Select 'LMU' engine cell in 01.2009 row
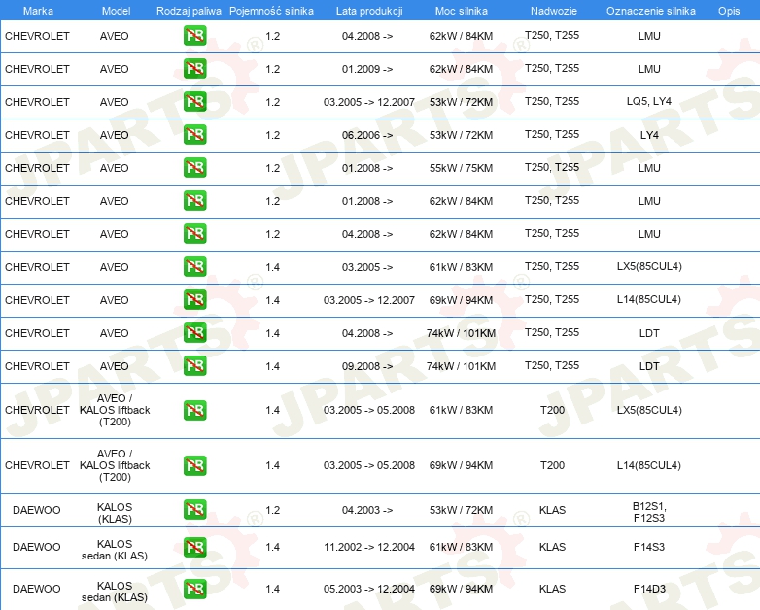760x610 pixels. point(649,69)
